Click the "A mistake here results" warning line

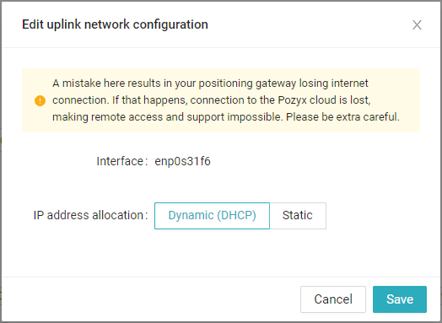pyautogui.click(x=106, y=83)
